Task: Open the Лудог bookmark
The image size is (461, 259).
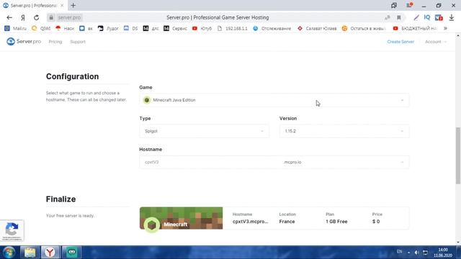Action: click(x=108, y=29)
